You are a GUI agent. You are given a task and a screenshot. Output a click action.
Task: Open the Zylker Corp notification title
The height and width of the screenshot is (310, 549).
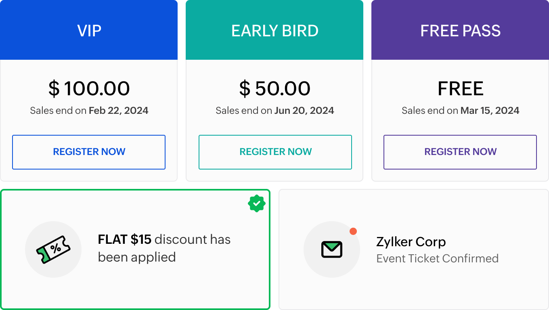tap(411, 242)
